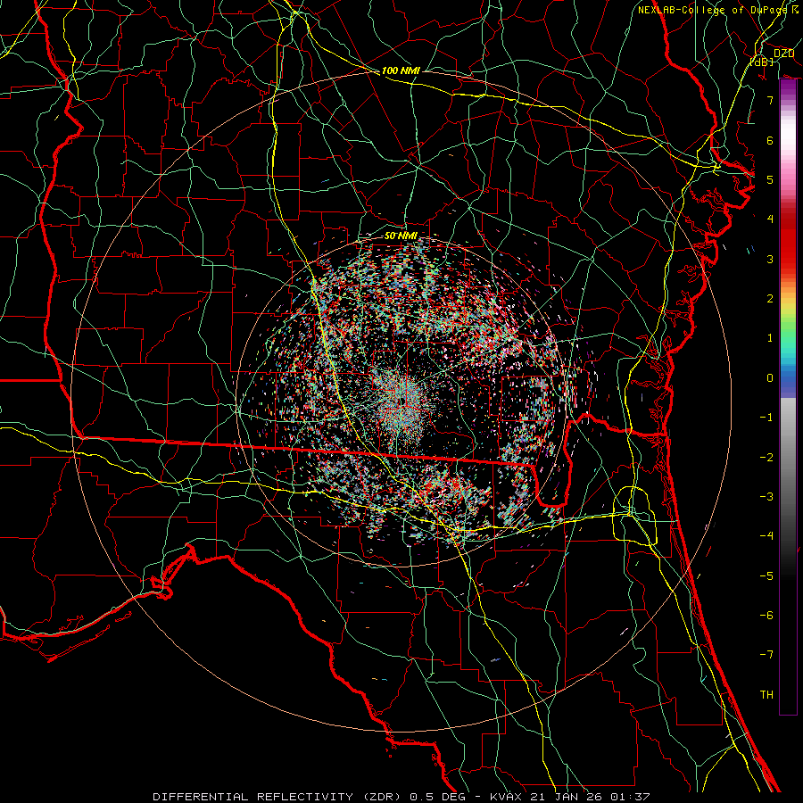Click the 01:37 timestamp in caption
Image resolution: width=803 pixels, height=803 pixels.
629,797
